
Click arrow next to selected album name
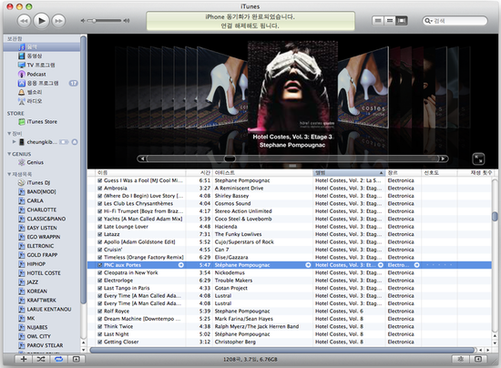[381, 265]
